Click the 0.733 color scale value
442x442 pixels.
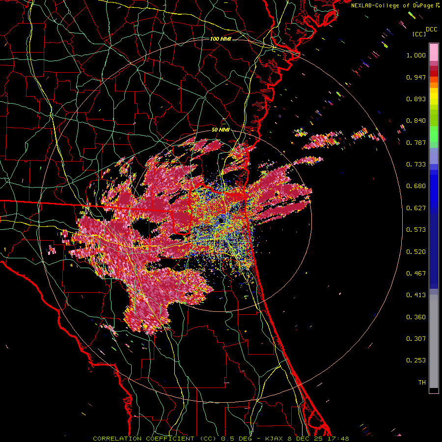(x=416, y=165)
